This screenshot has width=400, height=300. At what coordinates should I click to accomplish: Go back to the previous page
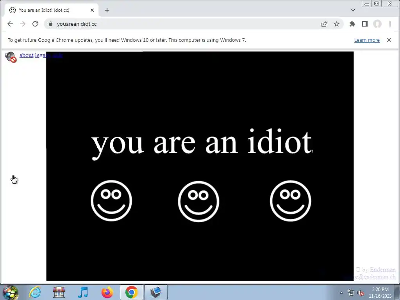pyautogui.click(x=10, y=24)
